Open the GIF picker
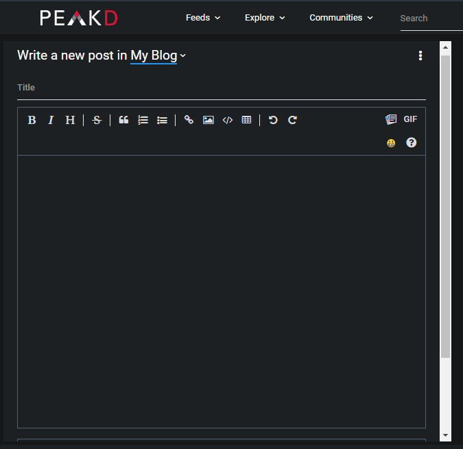 410,119
